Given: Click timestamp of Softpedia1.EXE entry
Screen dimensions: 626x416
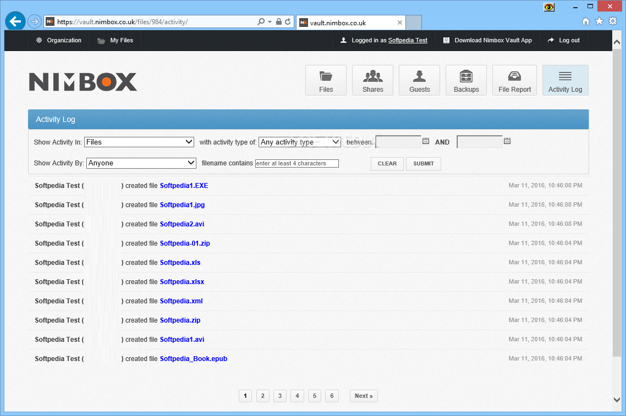Looking at the screenshot, I should [x=545, y=185].
